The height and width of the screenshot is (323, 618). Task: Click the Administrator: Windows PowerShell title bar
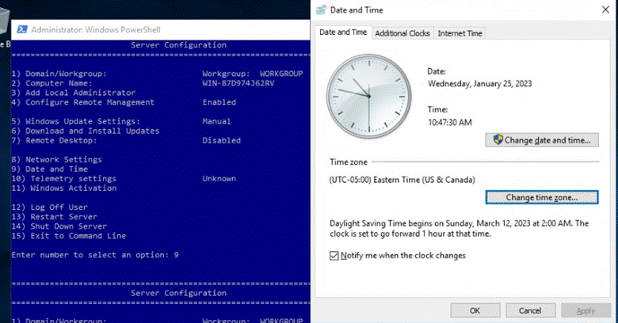(161, 29)
